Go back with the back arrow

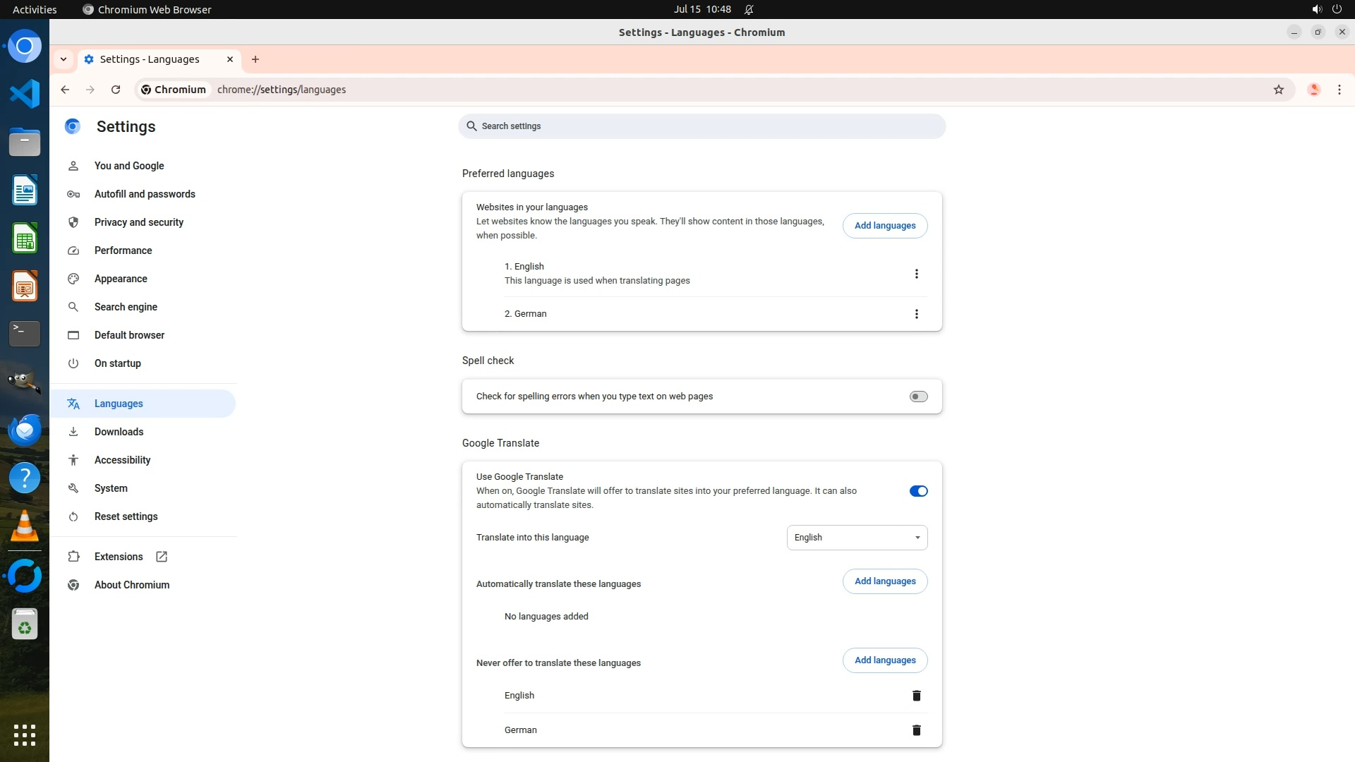[65, 90]
